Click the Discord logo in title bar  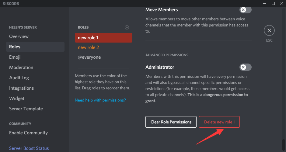coord(11,4)
